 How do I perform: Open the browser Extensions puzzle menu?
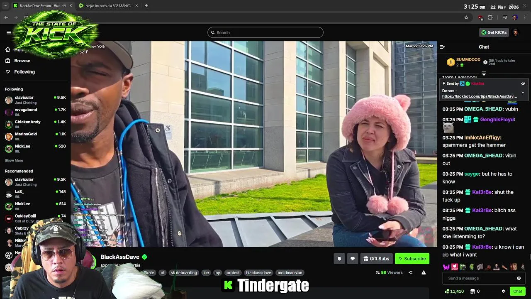pyautogui.click(x=490, y=17)
